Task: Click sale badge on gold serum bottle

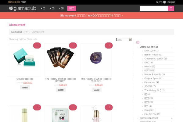Action: [109, 107]
